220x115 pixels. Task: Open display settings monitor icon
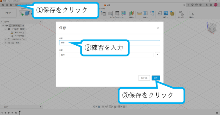[115, 107]
